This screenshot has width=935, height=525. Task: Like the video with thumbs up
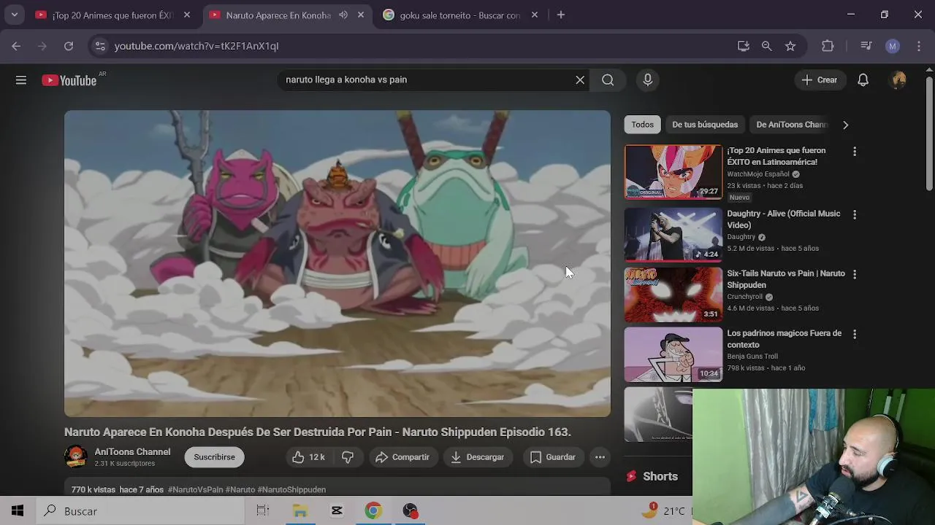pos(308,457)
